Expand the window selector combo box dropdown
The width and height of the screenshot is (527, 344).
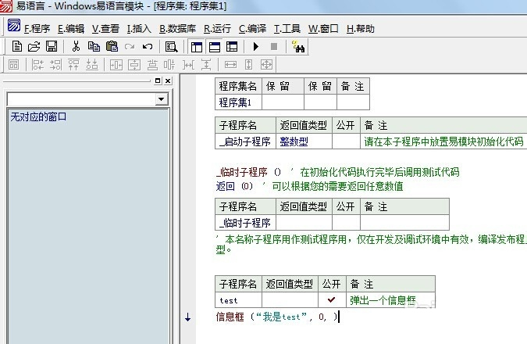point(162,99)
